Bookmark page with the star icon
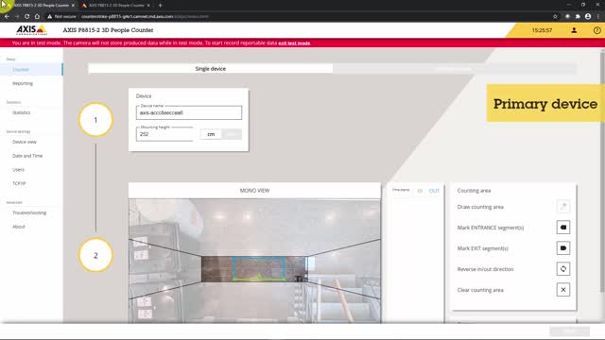The height and width of the screenshot is (340, 605). click(555, 16)
